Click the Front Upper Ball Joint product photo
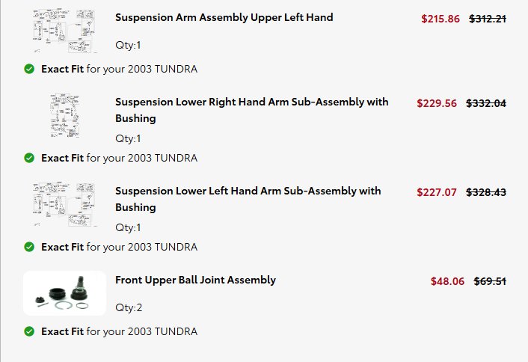Viewport: 528px width, 362px height. pyautogui.click(x=64, y=293)
